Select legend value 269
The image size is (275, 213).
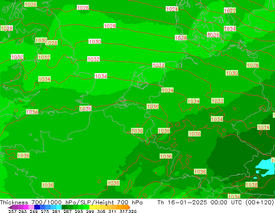point(33,211)
